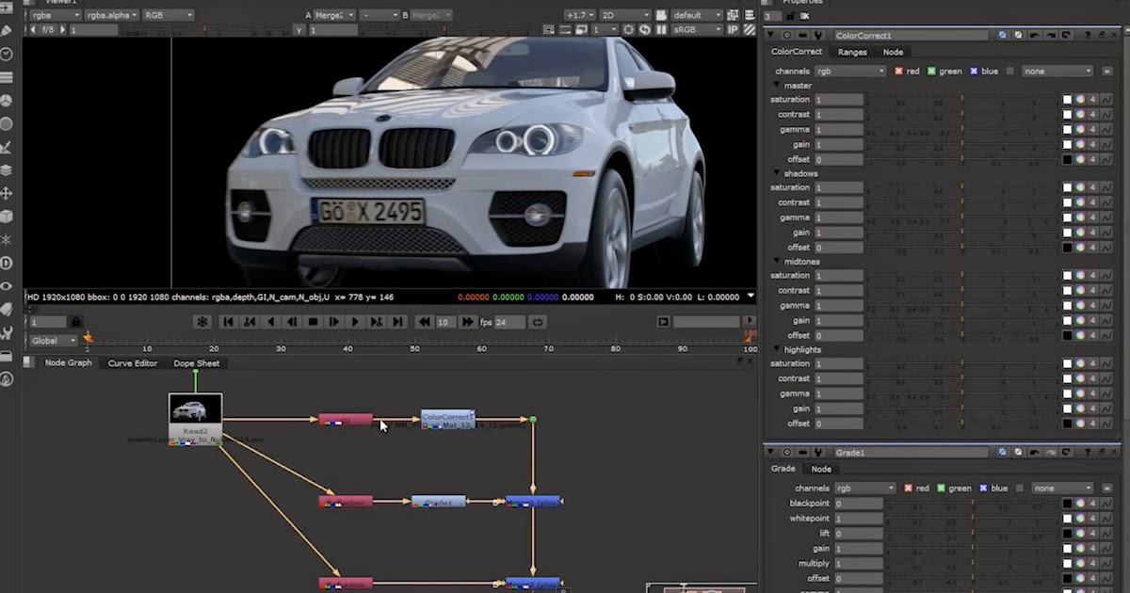Switch to the Curve Editor tab
The height and width of the screenshot is (593, 1130).
[133, 363]
